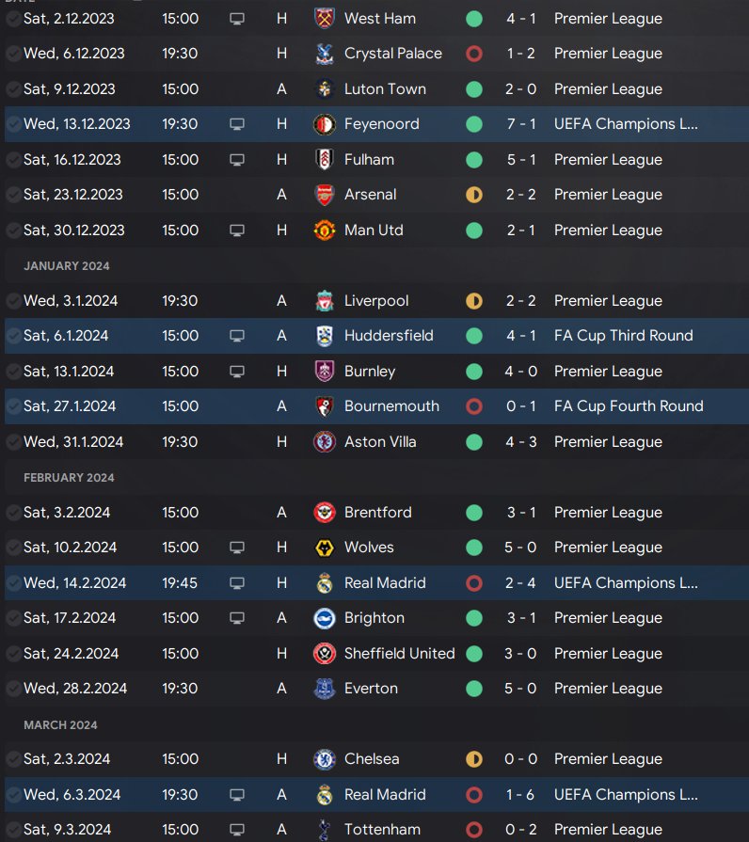Click the Wolves badge icon
This screenshot has width=749, height=842.
[325, 548]
